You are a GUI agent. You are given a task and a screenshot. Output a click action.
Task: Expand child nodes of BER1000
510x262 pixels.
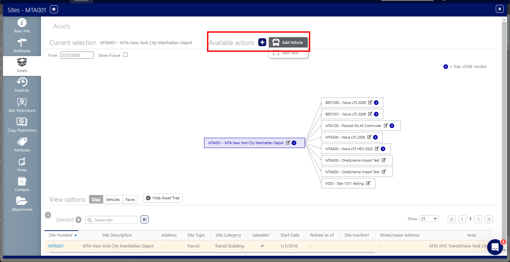pos(376,103)
